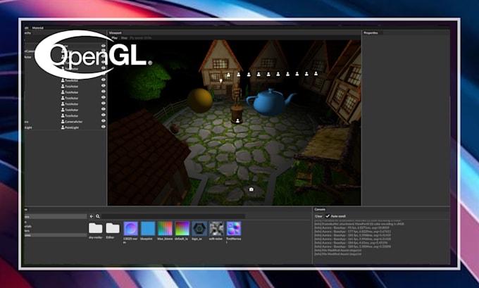Click the magnifier search icon in assets
This screenshot has height=288, width=479.
[98, 216]
